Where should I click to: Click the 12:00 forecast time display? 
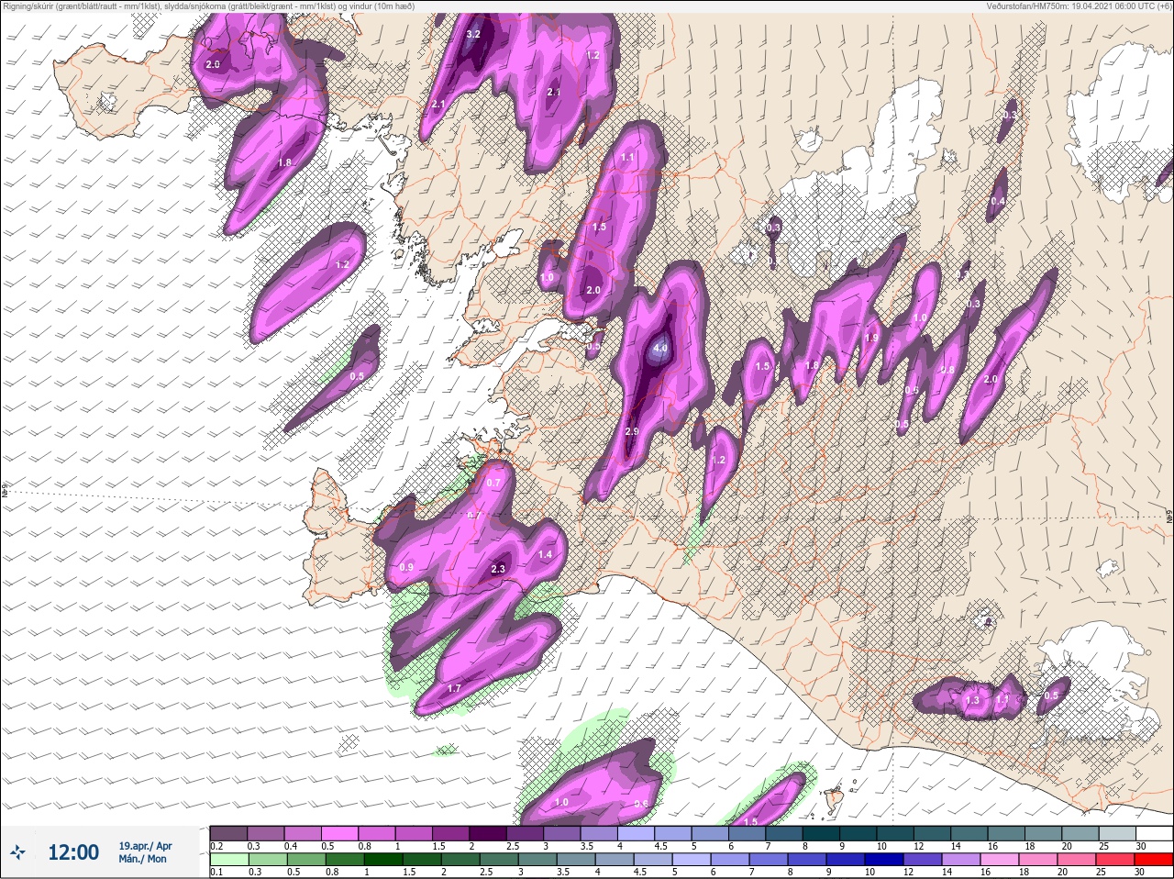pos(73,852)
